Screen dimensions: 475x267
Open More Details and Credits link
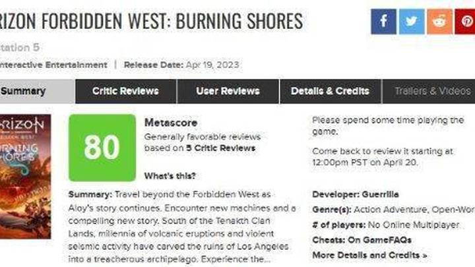[x=369, y=255]
